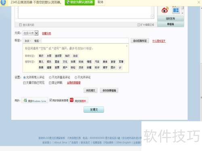Screen dimensions: 202x151
Task: Click the small dropdown arrow beside the template icon
Action: [x=183, y=13]
